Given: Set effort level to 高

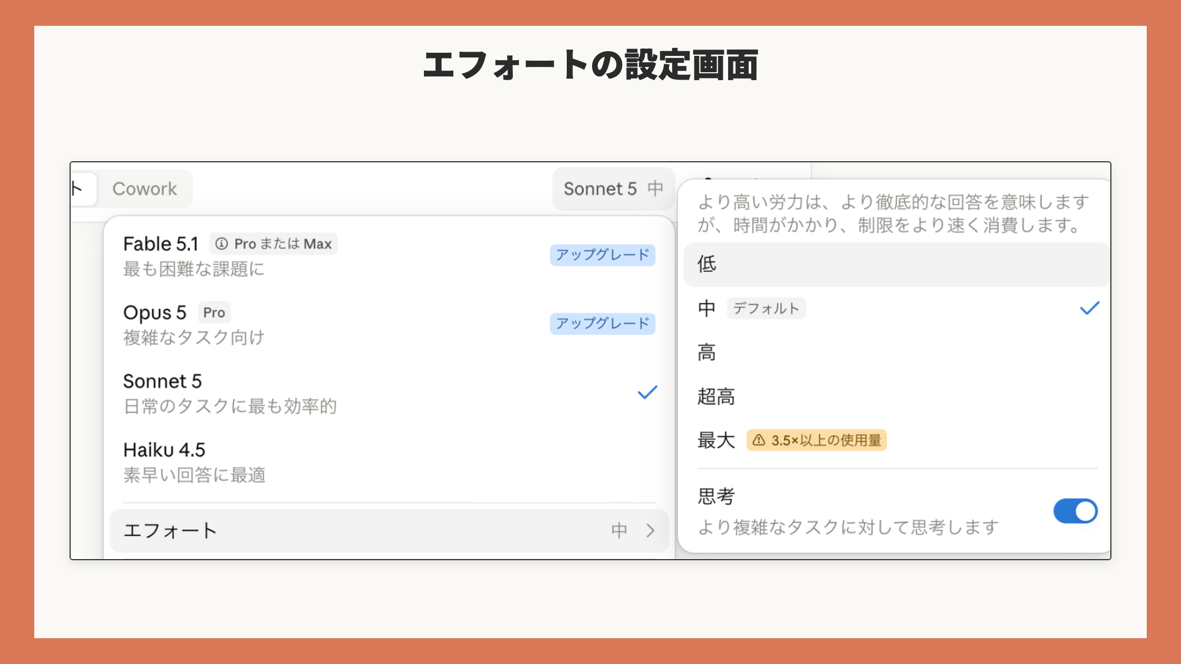Looking at the screenshot, I should [897, 353].
